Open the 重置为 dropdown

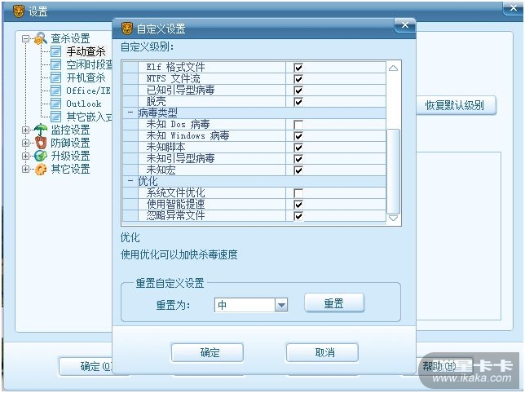coord(281,305)
